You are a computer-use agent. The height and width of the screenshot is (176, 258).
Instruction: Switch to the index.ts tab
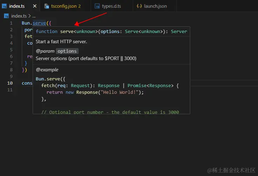(x=17, y=6)
